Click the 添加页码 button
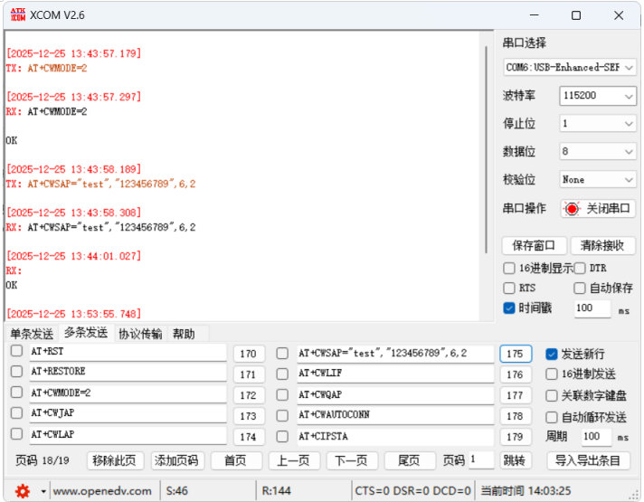Viewport: 644px width, 502px height. (176, 460)
